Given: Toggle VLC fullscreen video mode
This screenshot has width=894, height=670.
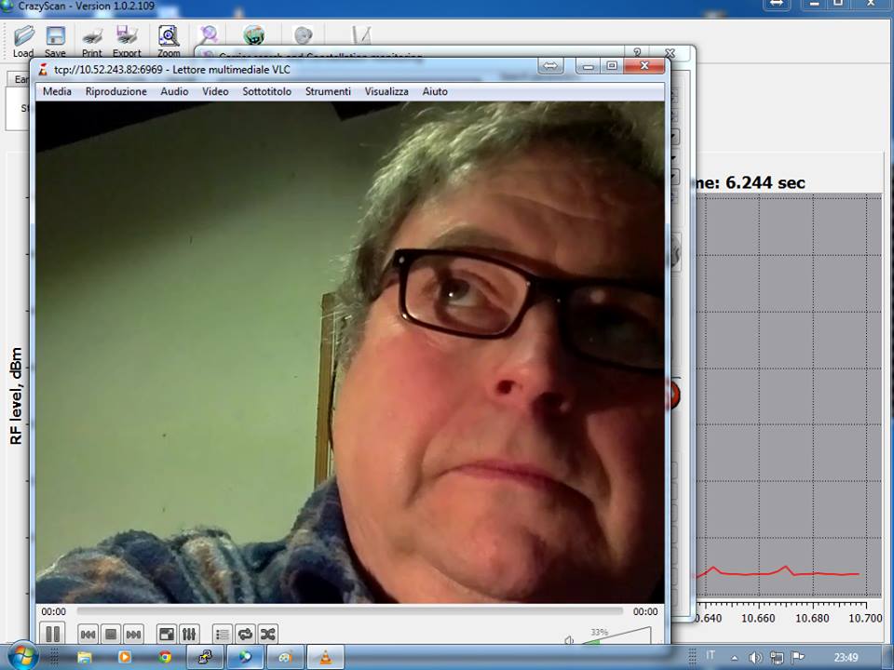Looking at the screenshot, I should click(166, 635).
